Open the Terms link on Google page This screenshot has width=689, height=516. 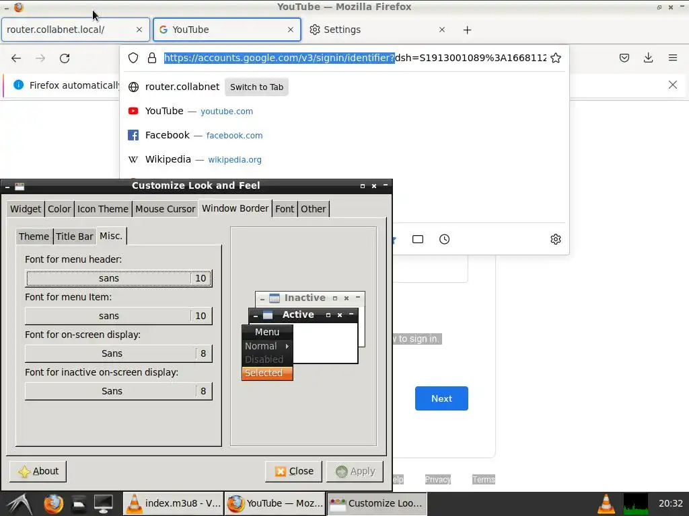point(484,479)
